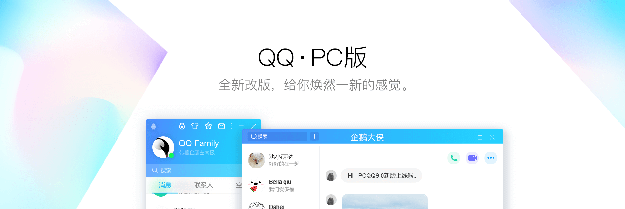Click the QQ Family profile avatar
Viewport: 625px width, 209px height.
coord(163,147)
